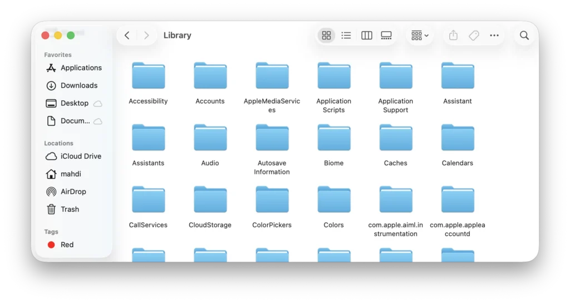
Task: Switch to list view
Action: (x=346, y=36)
